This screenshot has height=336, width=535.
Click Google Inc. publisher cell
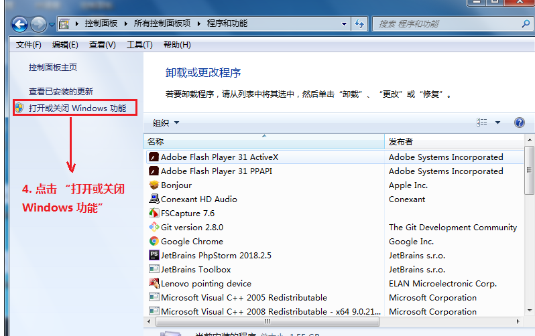click(x=411, y=242)
